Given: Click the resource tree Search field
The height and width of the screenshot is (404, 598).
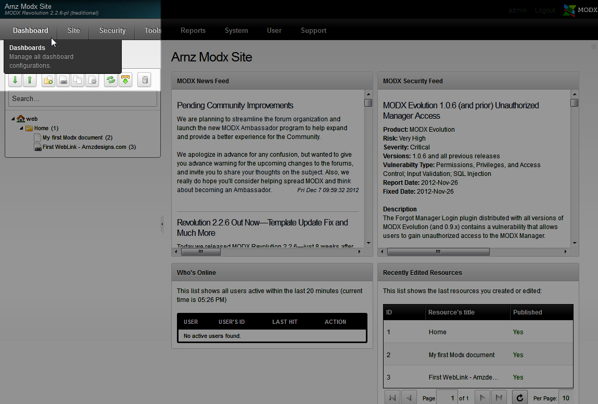Looking at the screenshot, I should (x=83, y=99).
